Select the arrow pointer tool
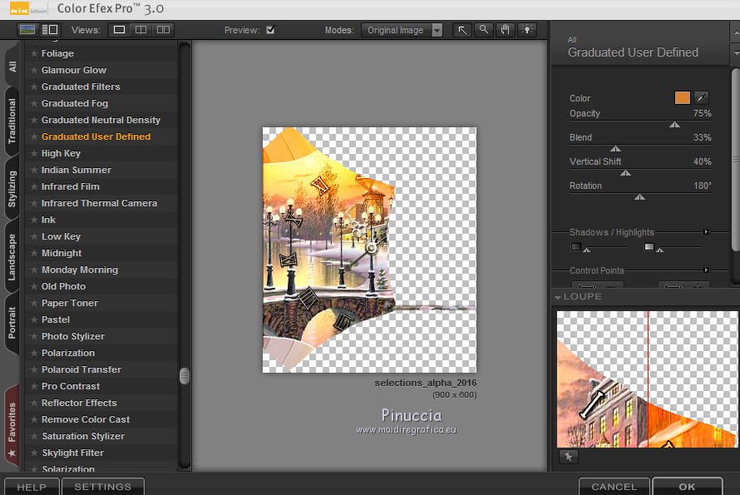This screenshot has height=495, width=740. coord(462,30)
